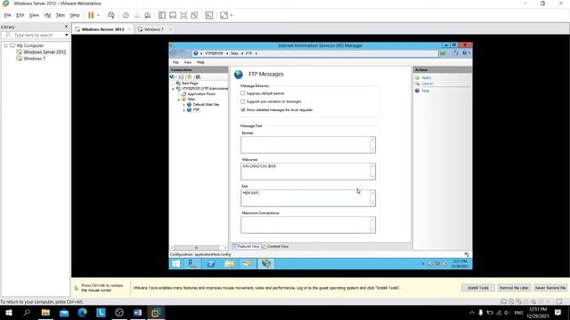The height and width of the screenshot is (320, 570).
Task: Click the Install Tools button
Action: click(x=478, y=288)
